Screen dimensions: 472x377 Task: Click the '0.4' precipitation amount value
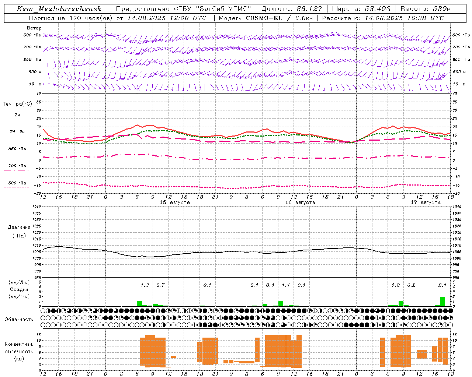[270, 285]
